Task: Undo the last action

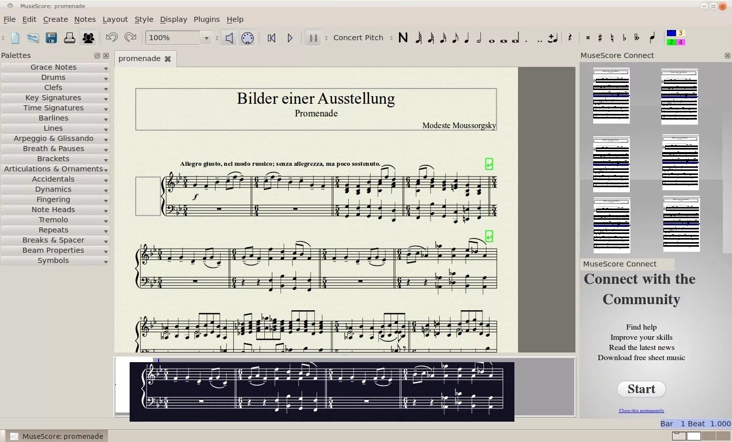Action: click(111, 38)
